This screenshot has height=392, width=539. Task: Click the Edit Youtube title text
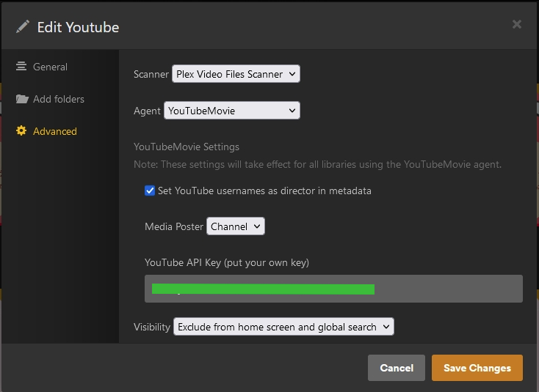[78, 28]
